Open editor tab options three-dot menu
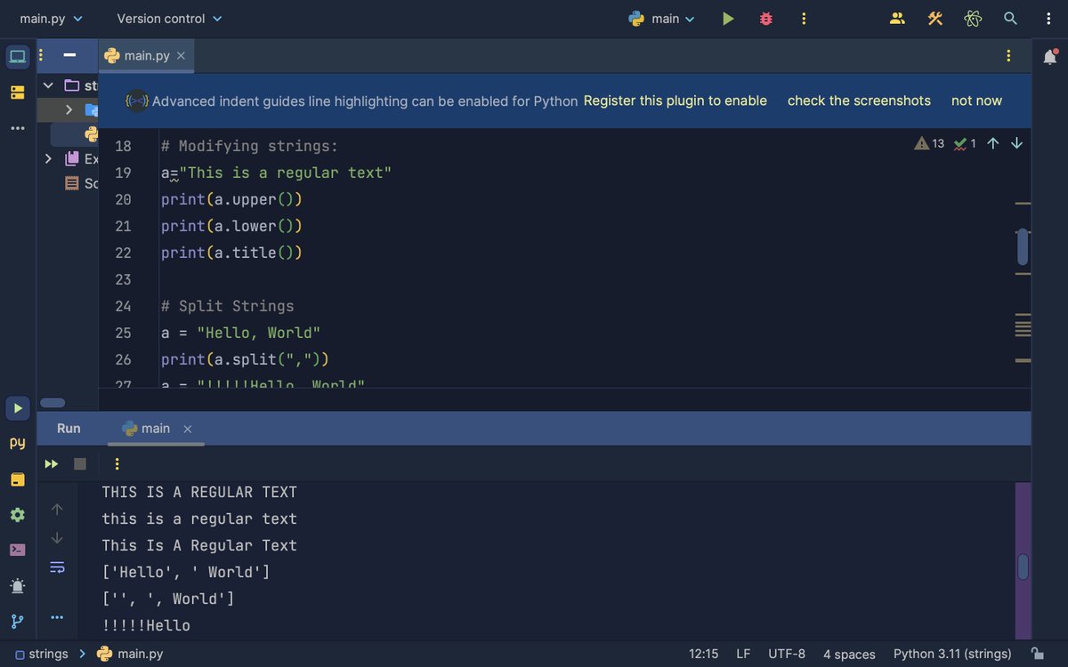 coord(1008,55)
